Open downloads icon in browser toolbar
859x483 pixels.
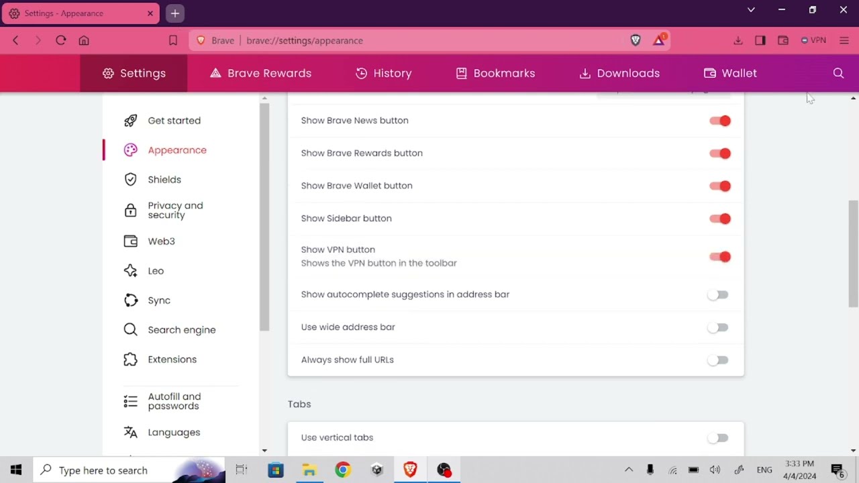point(738,40)
